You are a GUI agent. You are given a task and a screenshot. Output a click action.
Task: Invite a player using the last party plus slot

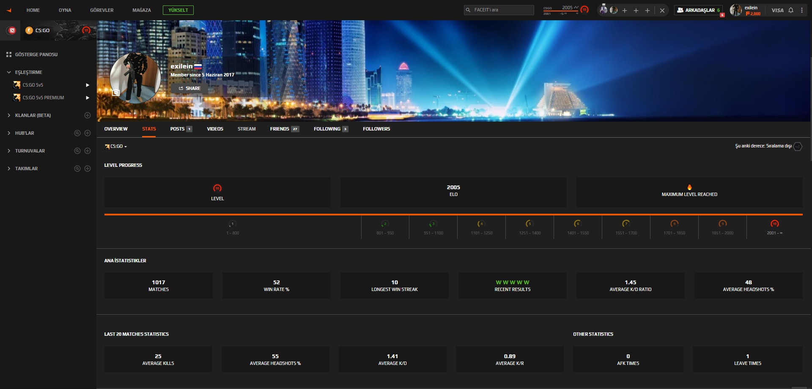pyautogui.click(x=647, y=11)
